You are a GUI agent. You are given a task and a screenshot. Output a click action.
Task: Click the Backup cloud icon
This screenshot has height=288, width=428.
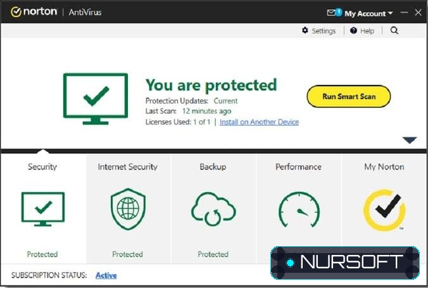point(213,209)
